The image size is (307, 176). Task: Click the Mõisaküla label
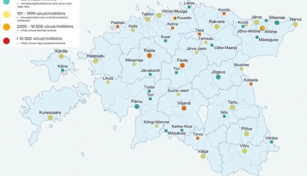177,133
